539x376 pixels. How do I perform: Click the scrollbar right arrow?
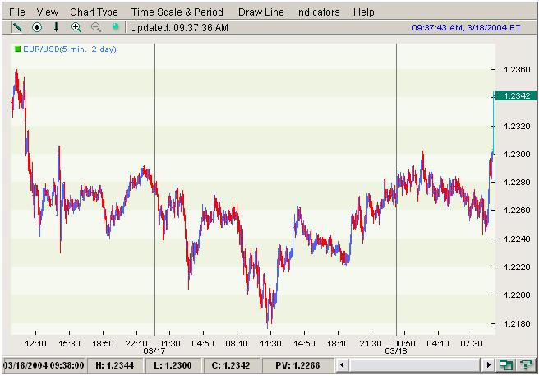tap(488, 365)
